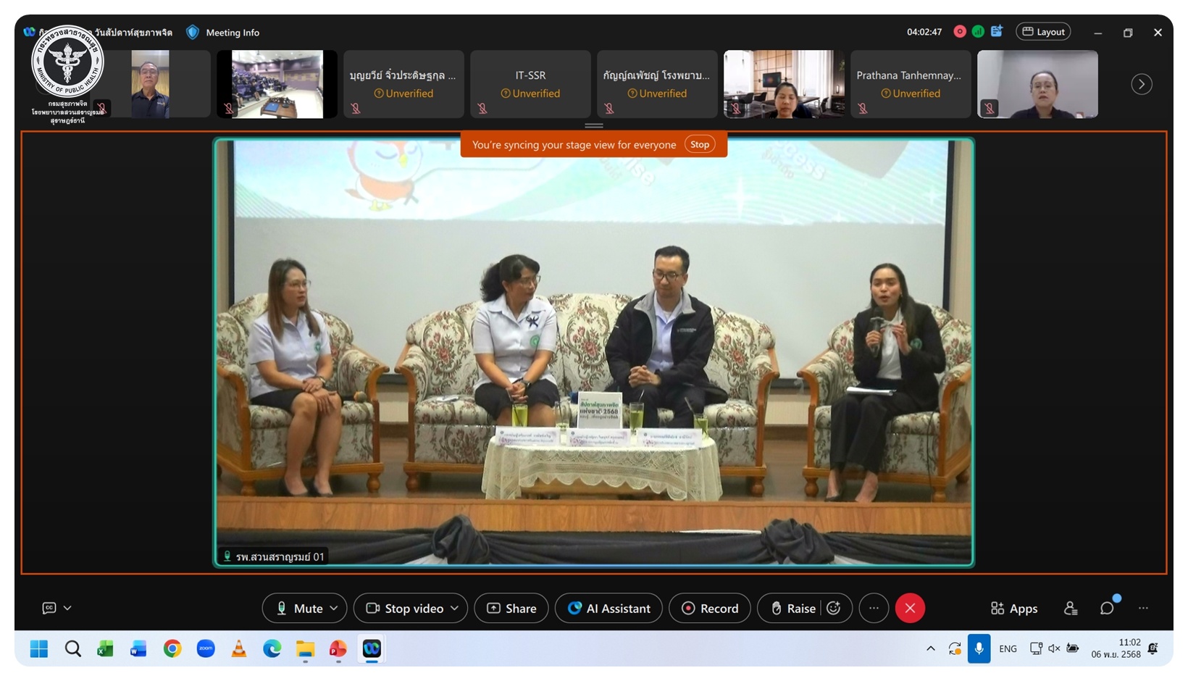Open the closed captions dropdown arrow
Viewport: 1188px width, 681px height.
click(67, 609)
